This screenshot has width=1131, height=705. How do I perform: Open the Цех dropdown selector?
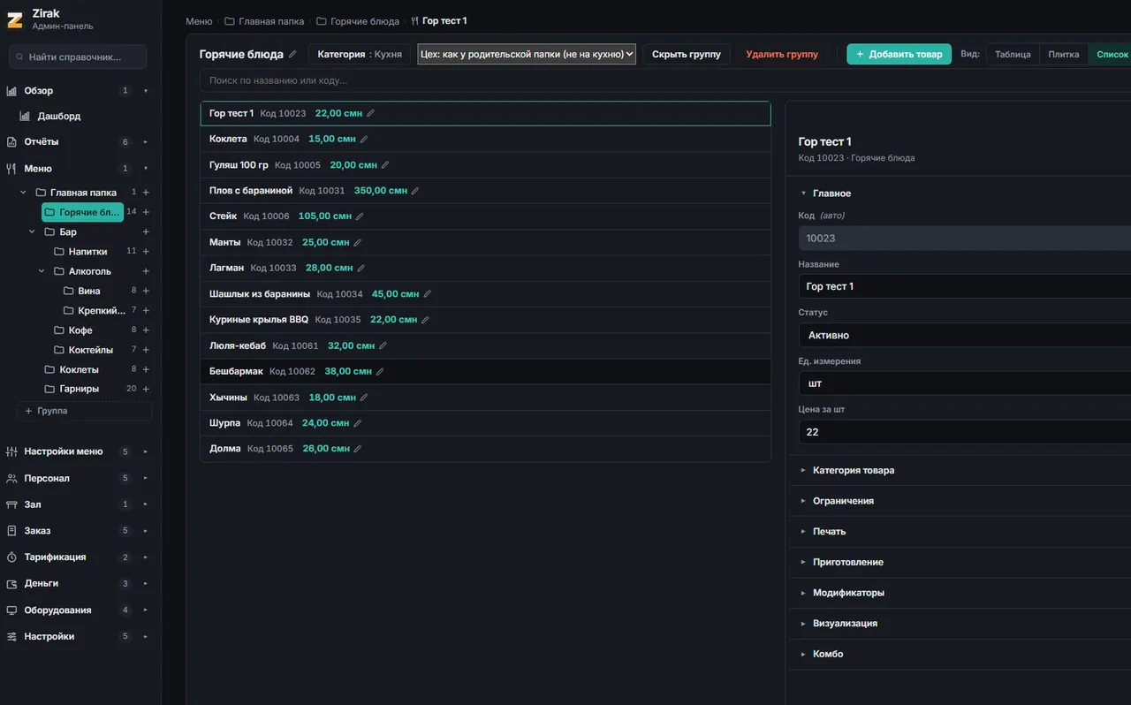pos(527,55)
